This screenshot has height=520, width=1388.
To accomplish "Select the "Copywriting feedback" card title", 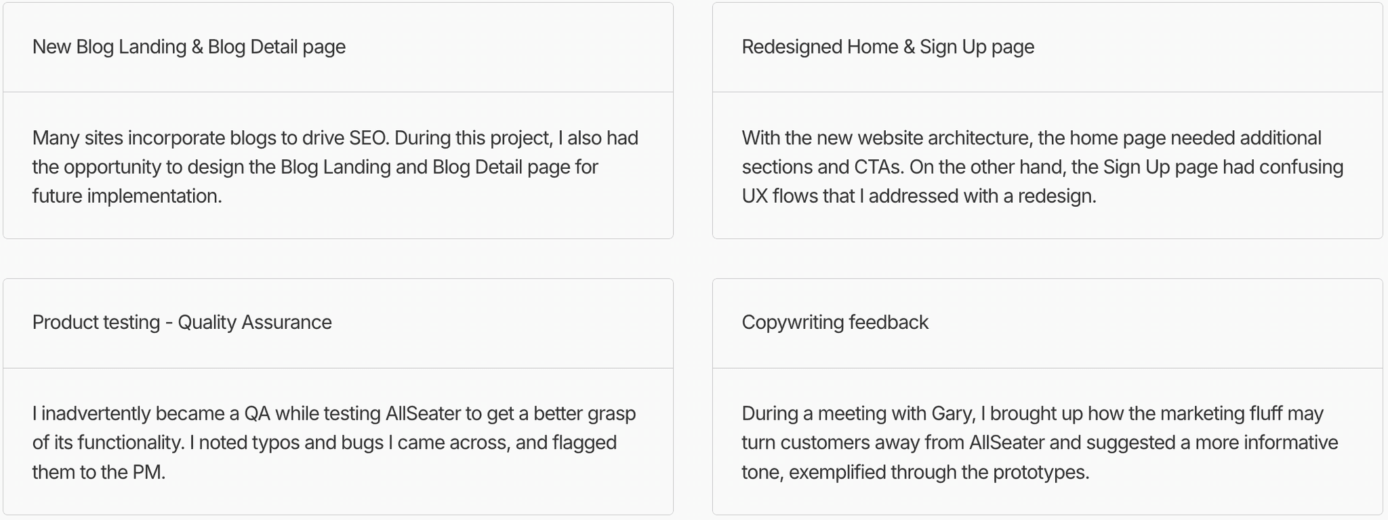I will point(835,322).
